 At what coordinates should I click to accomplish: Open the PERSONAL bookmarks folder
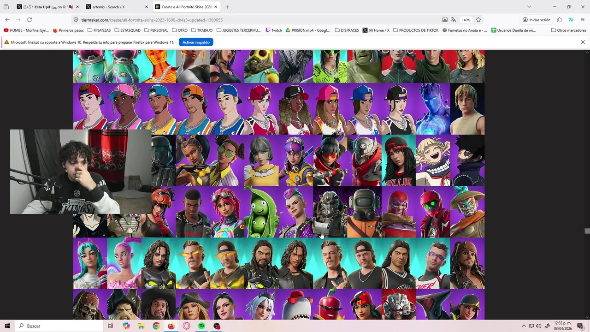[x=156, y=30]
